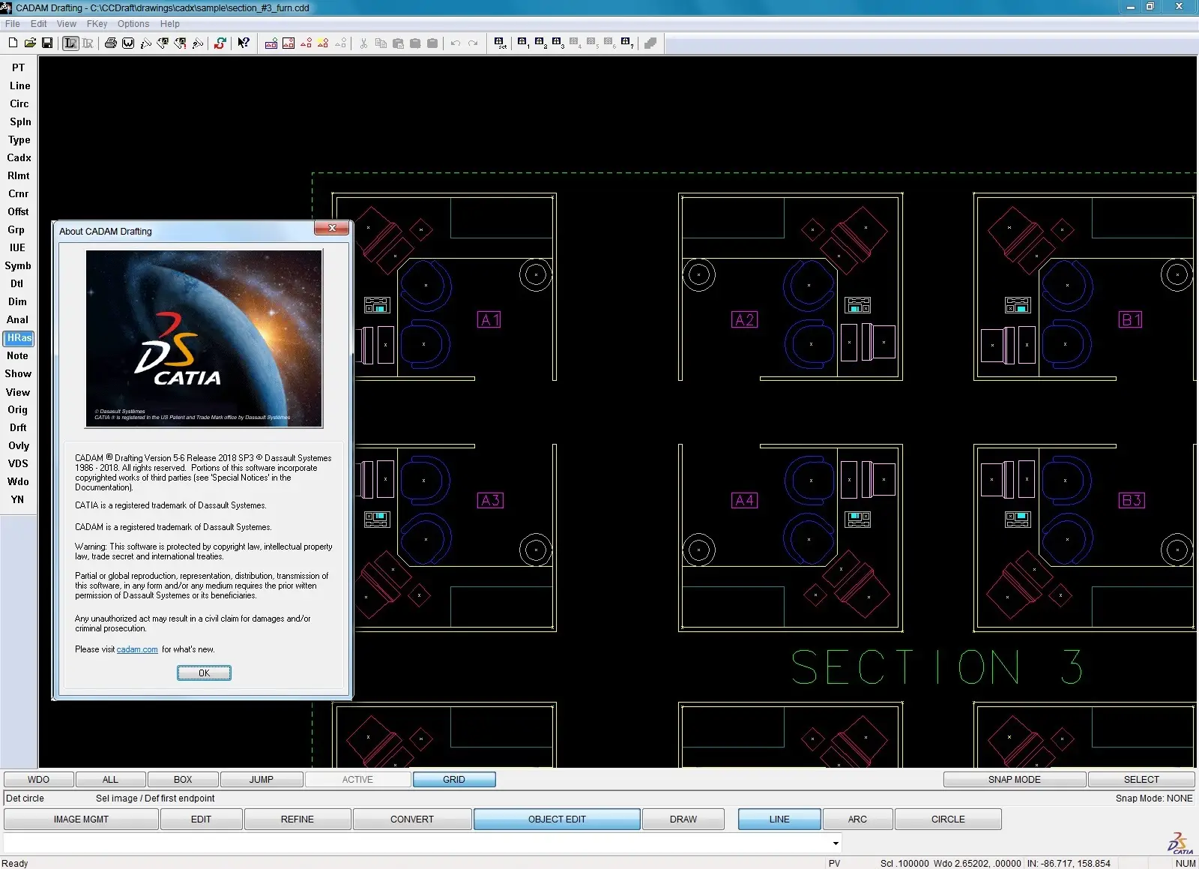
Task: Follow the cadam.com link
Action: (x=137, y=649)
